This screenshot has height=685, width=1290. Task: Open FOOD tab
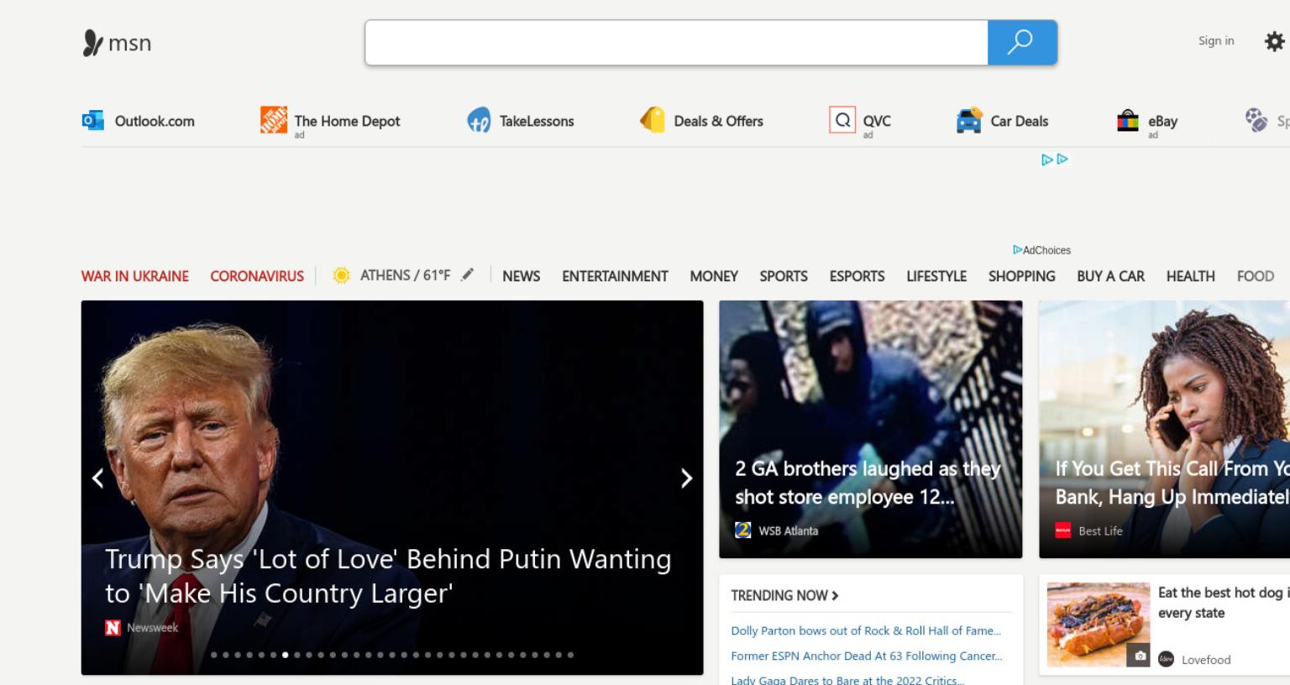[x=1256, y=276]
